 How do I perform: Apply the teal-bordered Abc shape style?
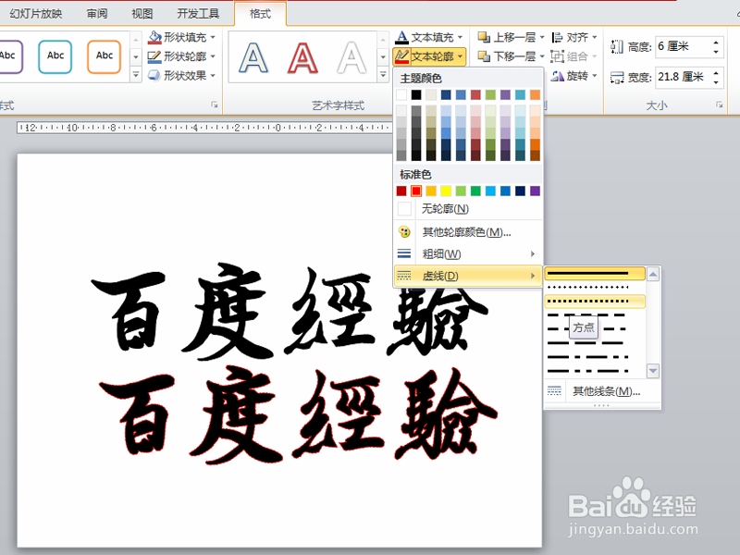coord(55,56)
